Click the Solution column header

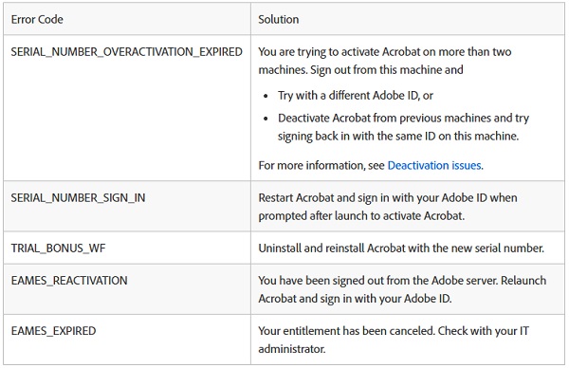278,19
